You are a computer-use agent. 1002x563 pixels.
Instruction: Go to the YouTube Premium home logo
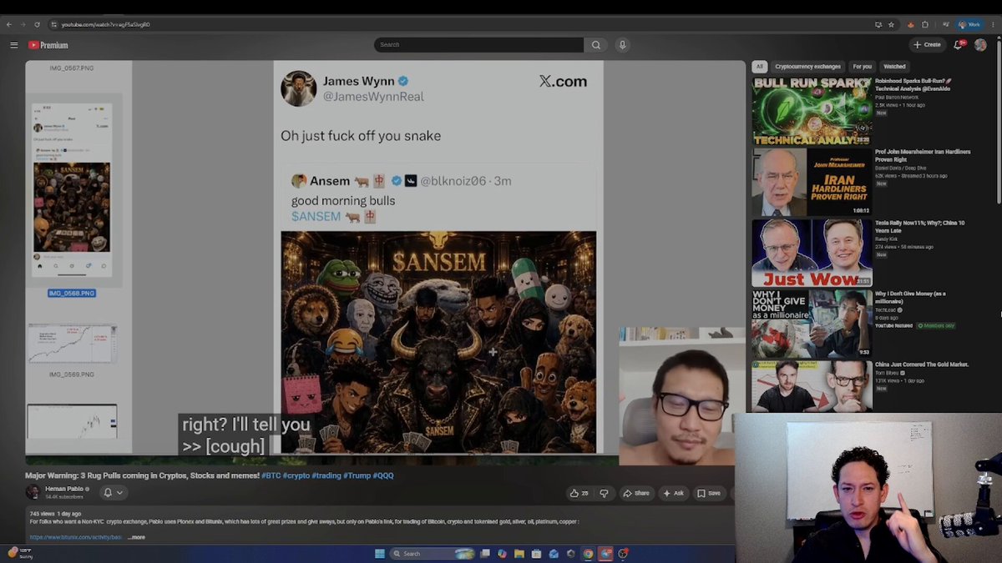(48, 45)
